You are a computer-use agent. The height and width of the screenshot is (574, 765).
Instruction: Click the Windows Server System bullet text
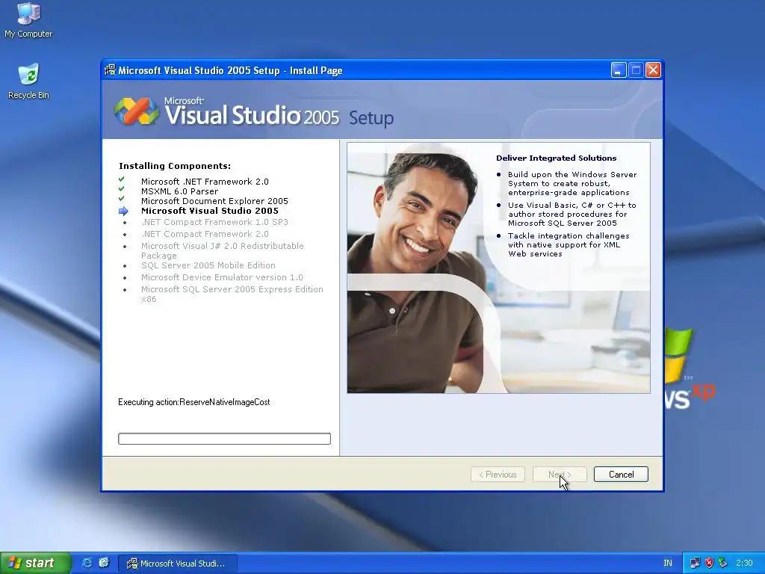pyautogui.click(x=572, y=184)
